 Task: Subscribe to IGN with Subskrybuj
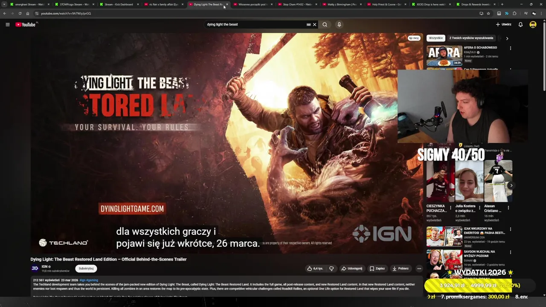tap(86, 269)
